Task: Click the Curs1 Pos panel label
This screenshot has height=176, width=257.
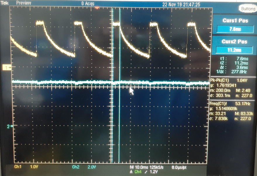Action: (235, 20)
